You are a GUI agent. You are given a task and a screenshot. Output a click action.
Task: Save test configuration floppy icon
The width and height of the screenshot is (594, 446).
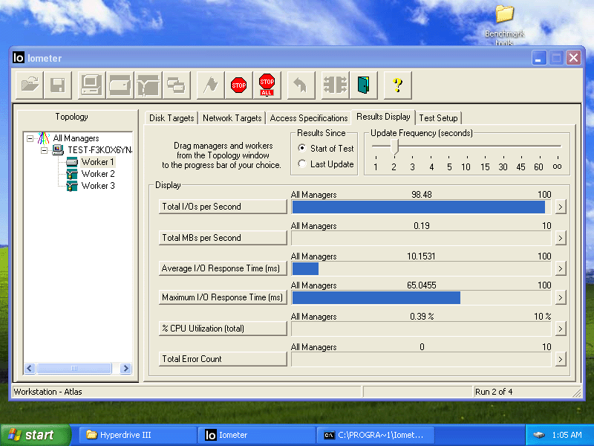(x=58, y=85)
